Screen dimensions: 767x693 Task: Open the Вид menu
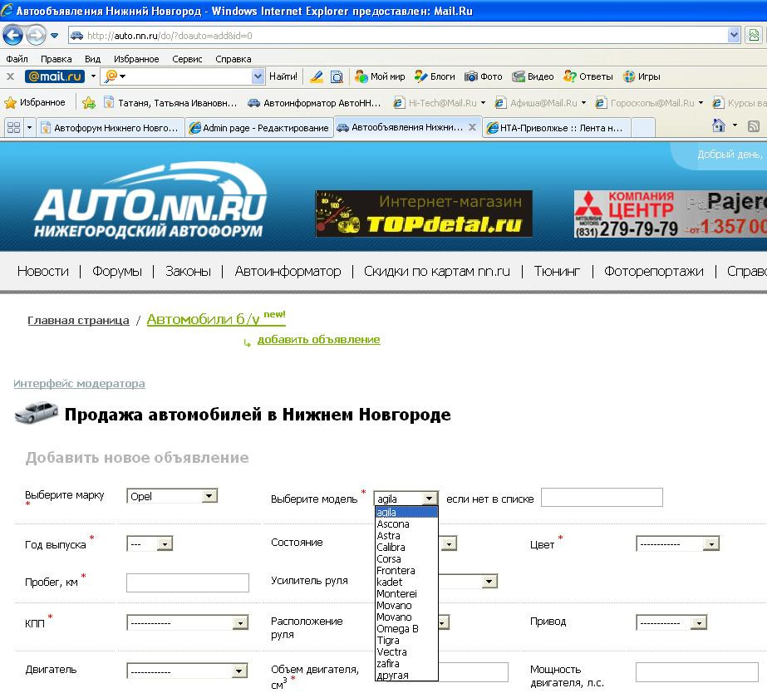(x=92, y=59)
